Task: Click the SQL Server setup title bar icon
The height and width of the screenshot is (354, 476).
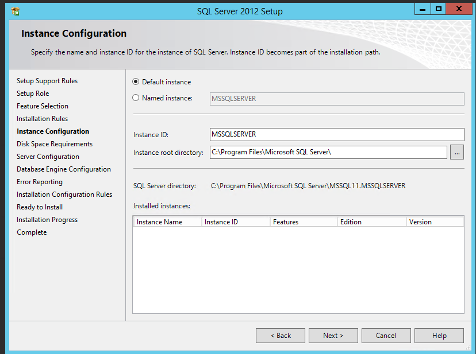Action: (15, 11)
